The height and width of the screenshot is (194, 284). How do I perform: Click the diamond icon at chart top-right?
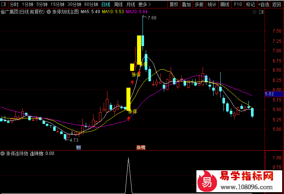[254, 12]
